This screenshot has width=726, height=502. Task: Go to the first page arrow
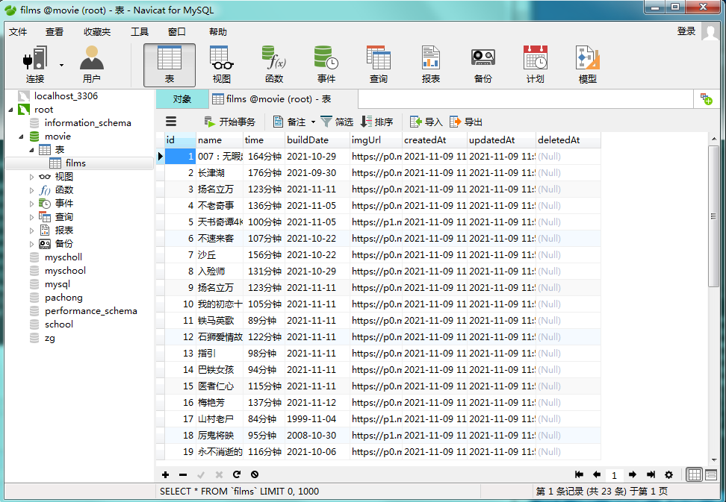(579, 474)
